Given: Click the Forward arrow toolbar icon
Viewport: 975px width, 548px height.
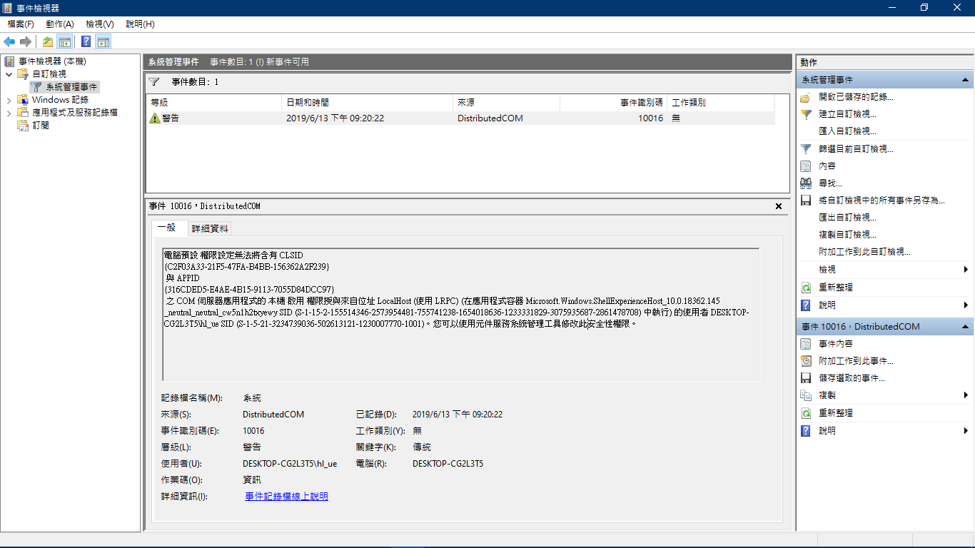Looking at the screenshot, I should [x=26, y=41].
